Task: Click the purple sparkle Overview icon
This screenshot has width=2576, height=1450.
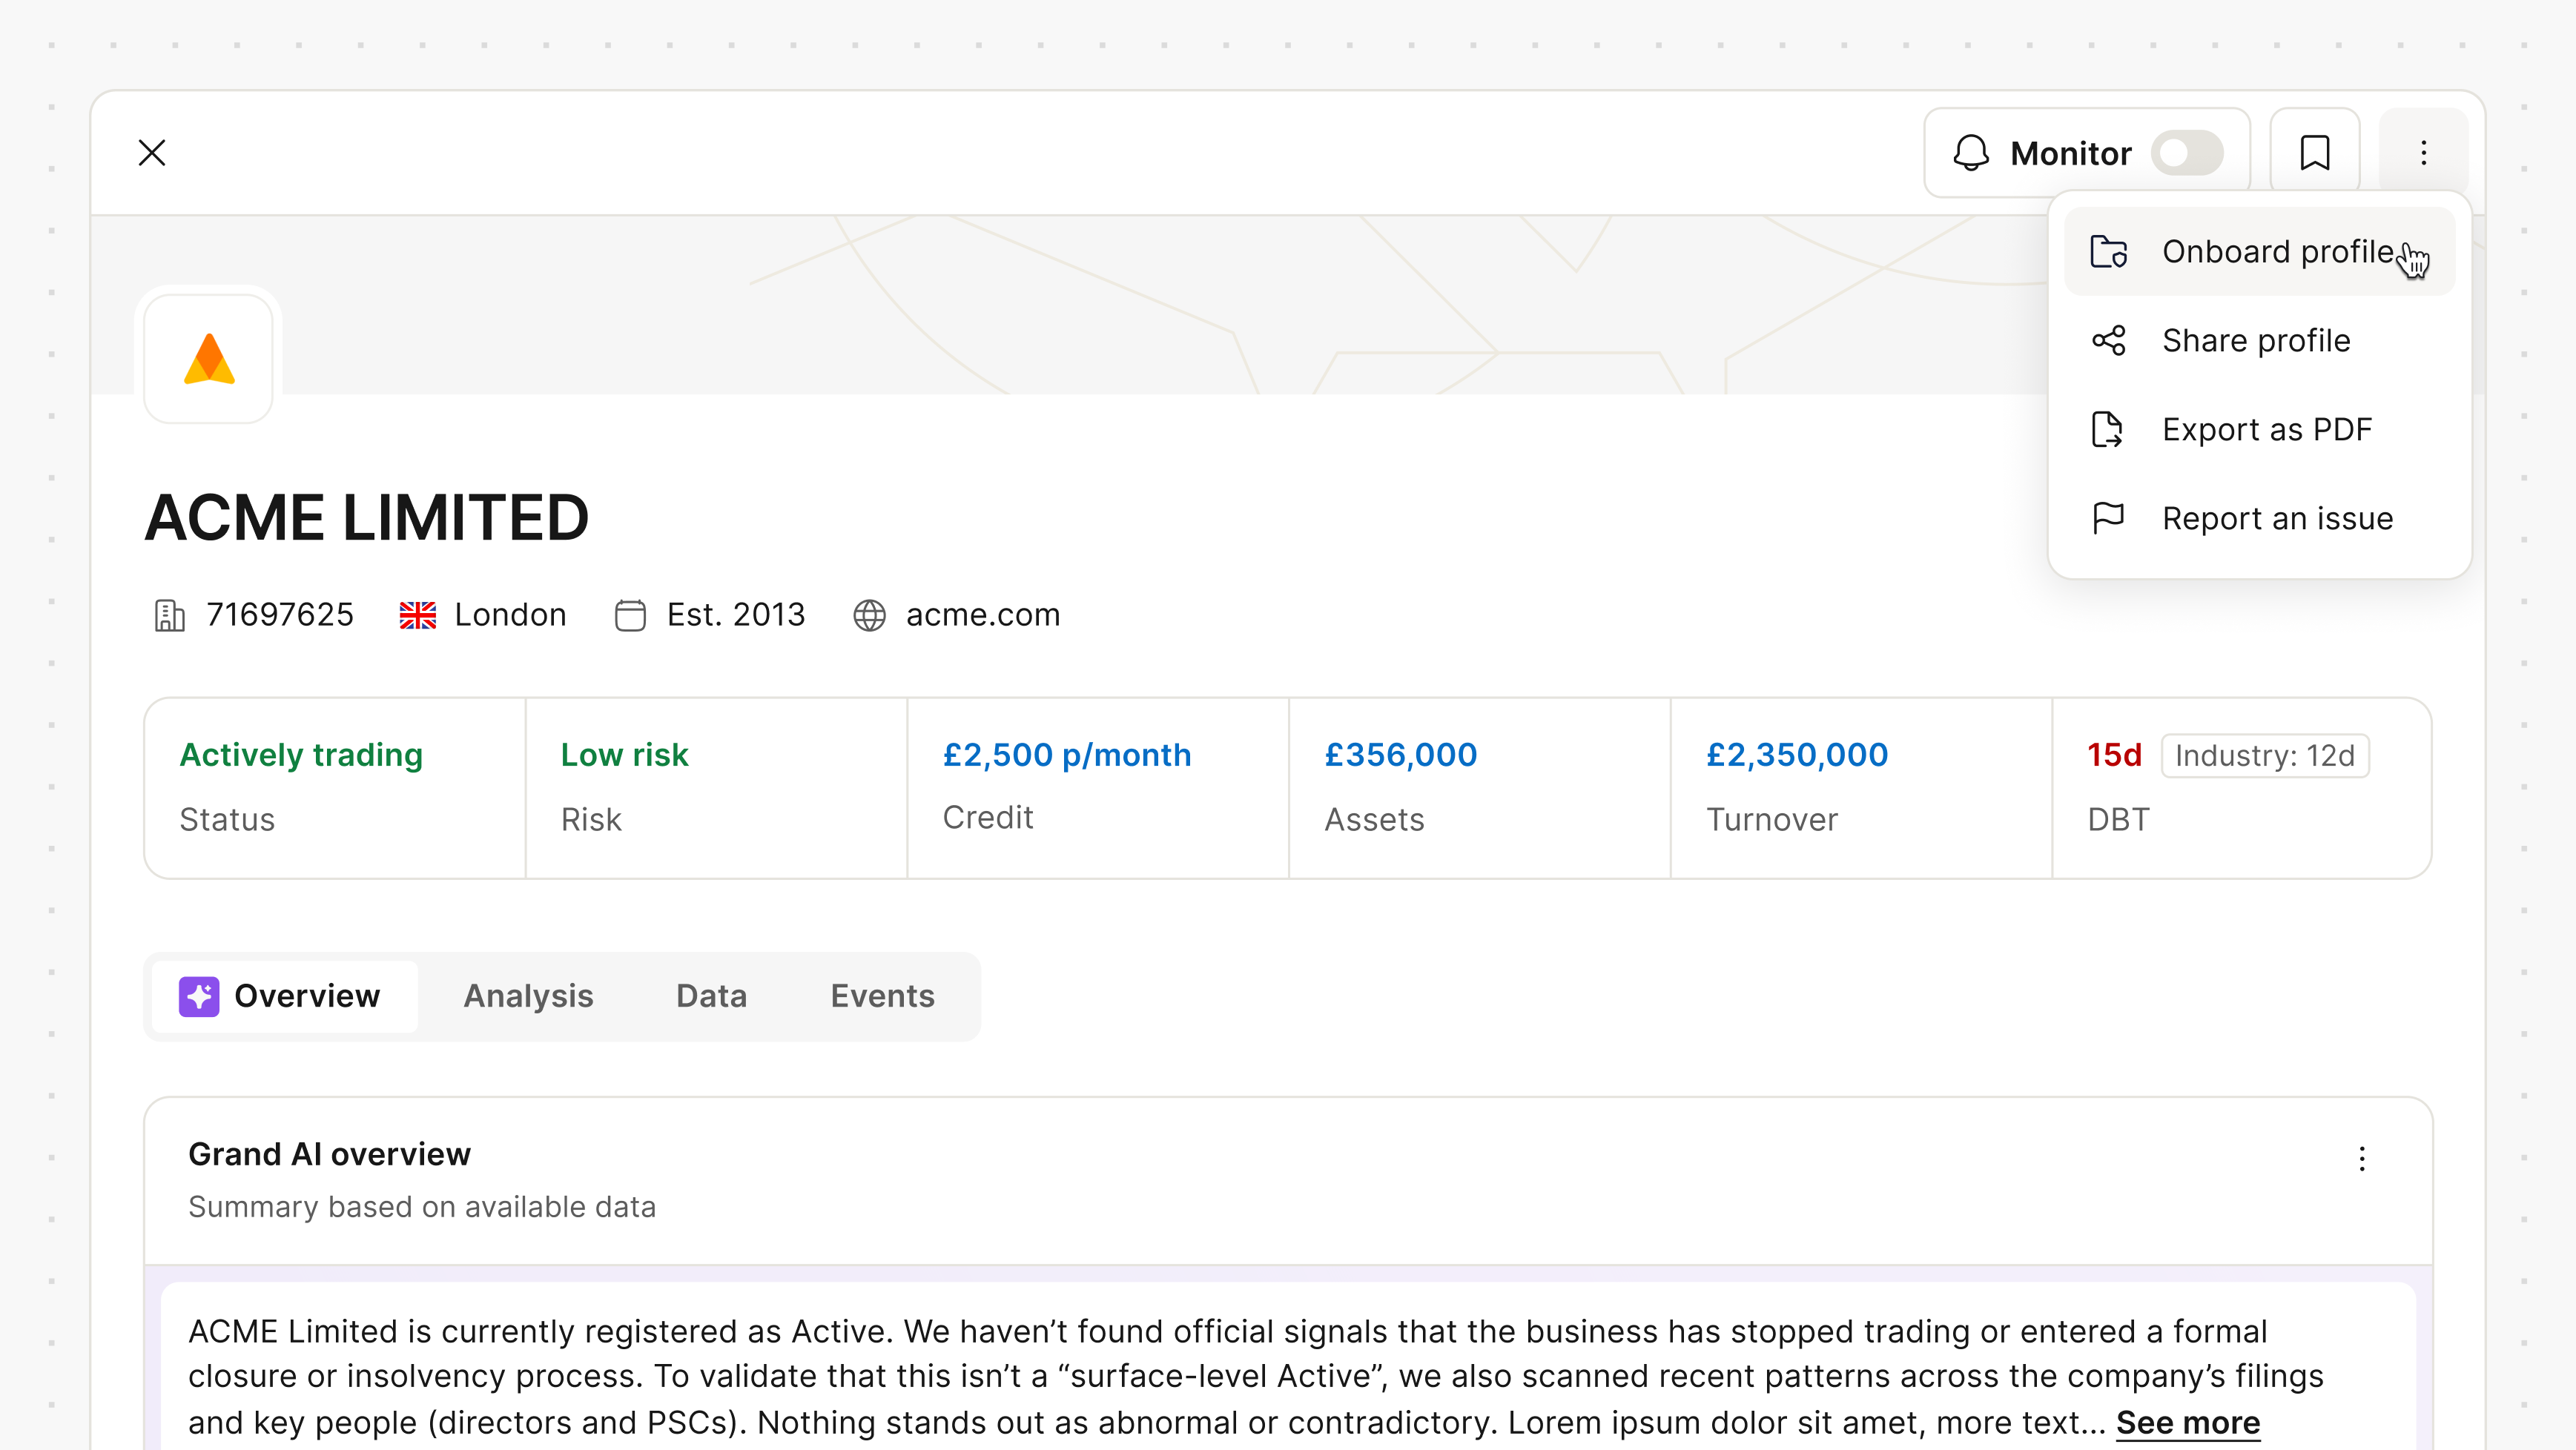Action: click(x=199, y=997)
